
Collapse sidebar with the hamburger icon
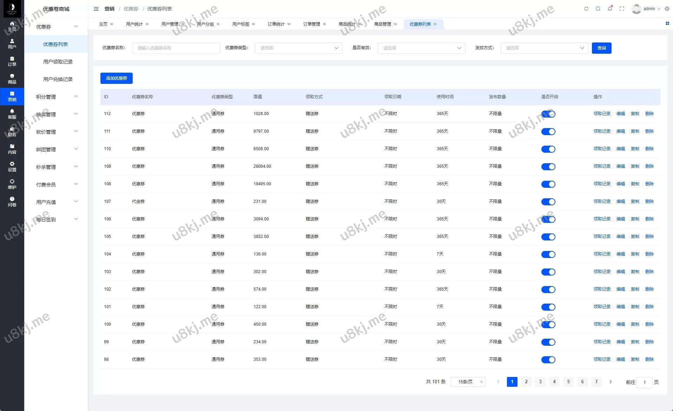click(96, 9)
